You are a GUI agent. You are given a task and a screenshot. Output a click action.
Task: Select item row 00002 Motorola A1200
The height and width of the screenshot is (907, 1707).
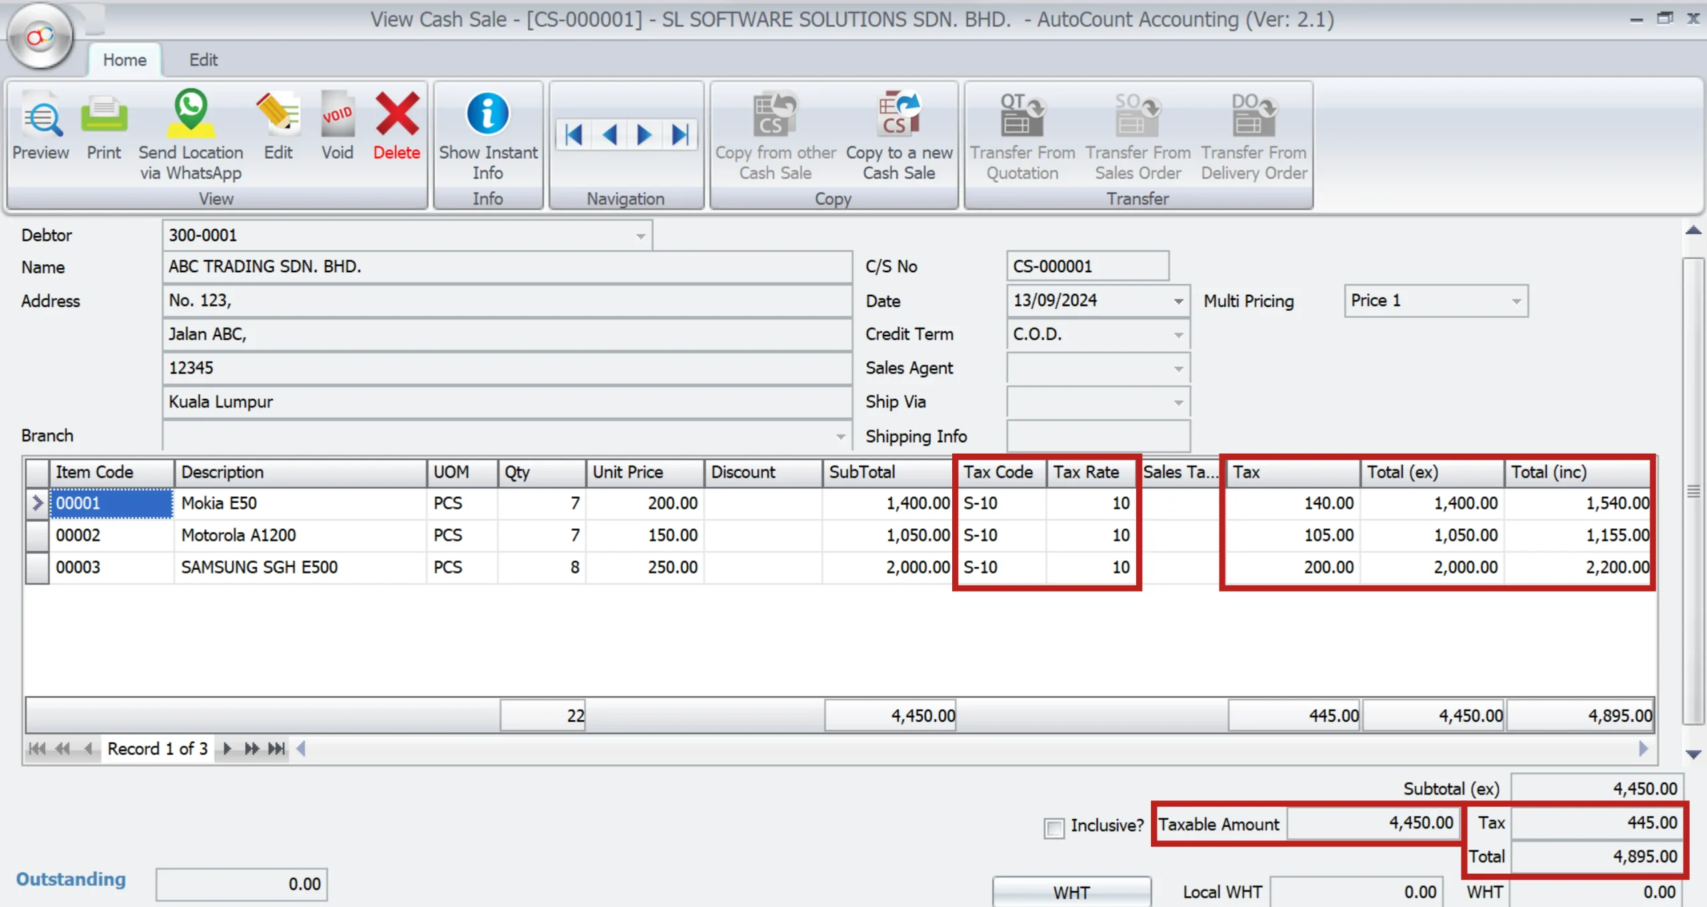238,536
